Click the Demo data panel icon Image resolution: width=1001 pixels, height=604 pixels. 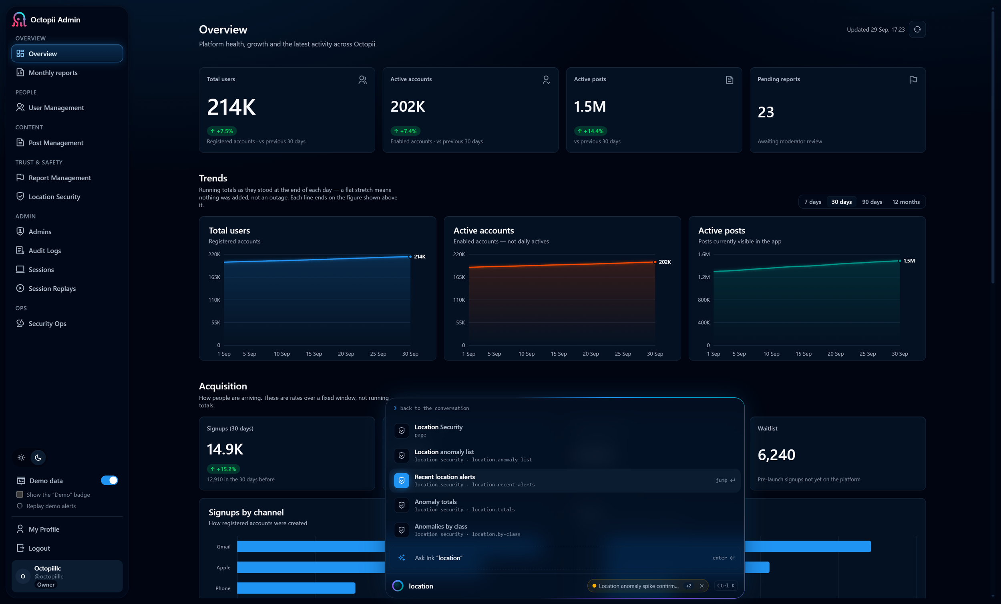pyautogui.click(x=21, y=480)
